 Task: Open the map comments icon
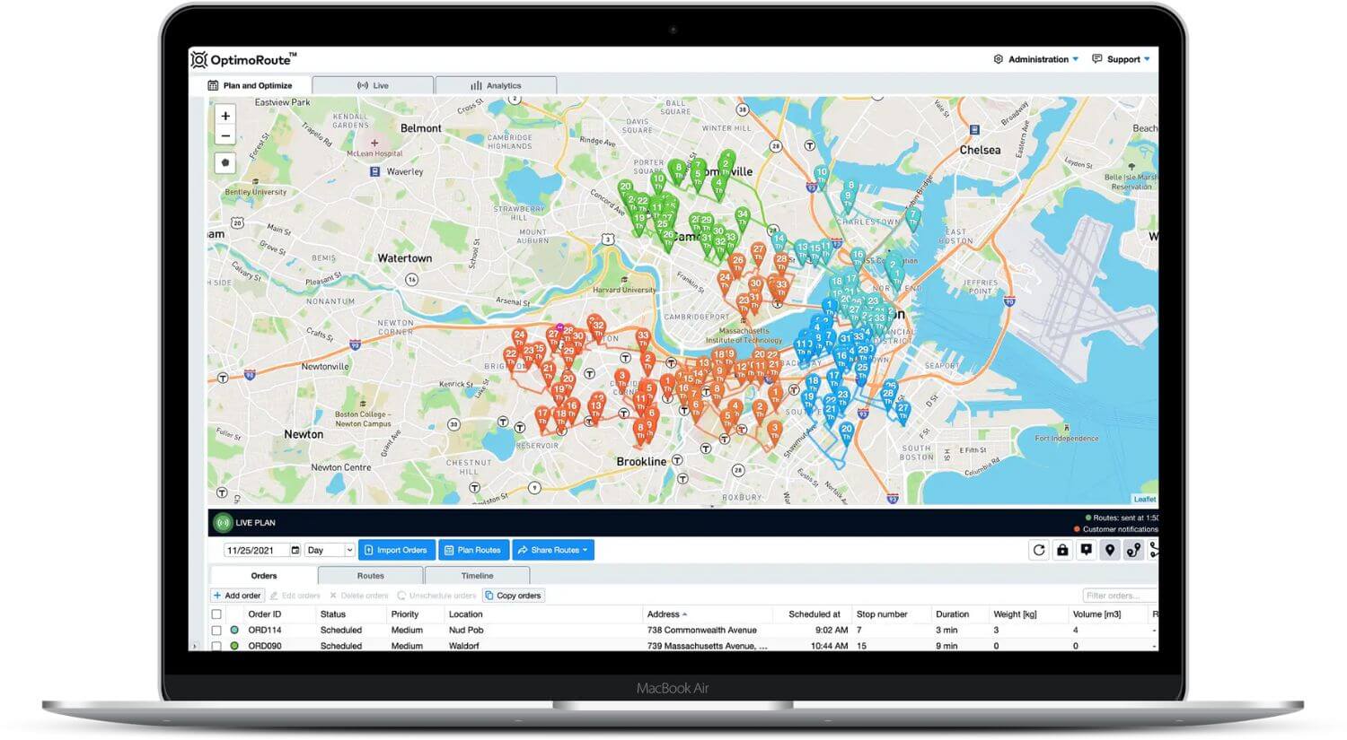click(x=1086, y=550)
